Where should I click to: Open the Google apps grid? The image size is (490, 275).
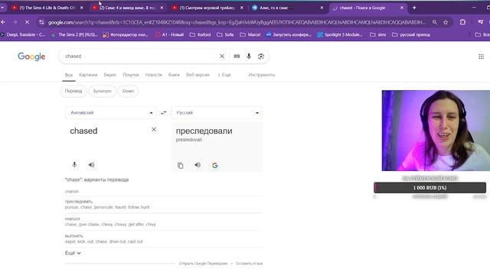482,57
